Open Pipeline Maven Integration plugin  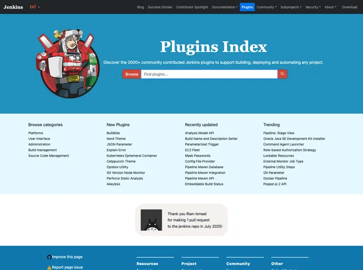point(205,172)
